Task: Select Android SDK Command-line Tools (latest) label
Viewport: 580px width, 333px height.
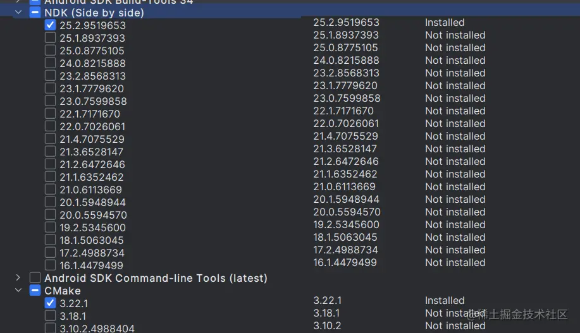Action: click(156, 278)
